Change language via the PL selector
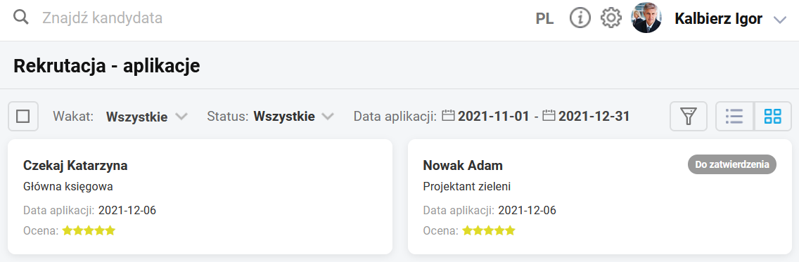Screen dimensions: 799x262 pos(544,19)
